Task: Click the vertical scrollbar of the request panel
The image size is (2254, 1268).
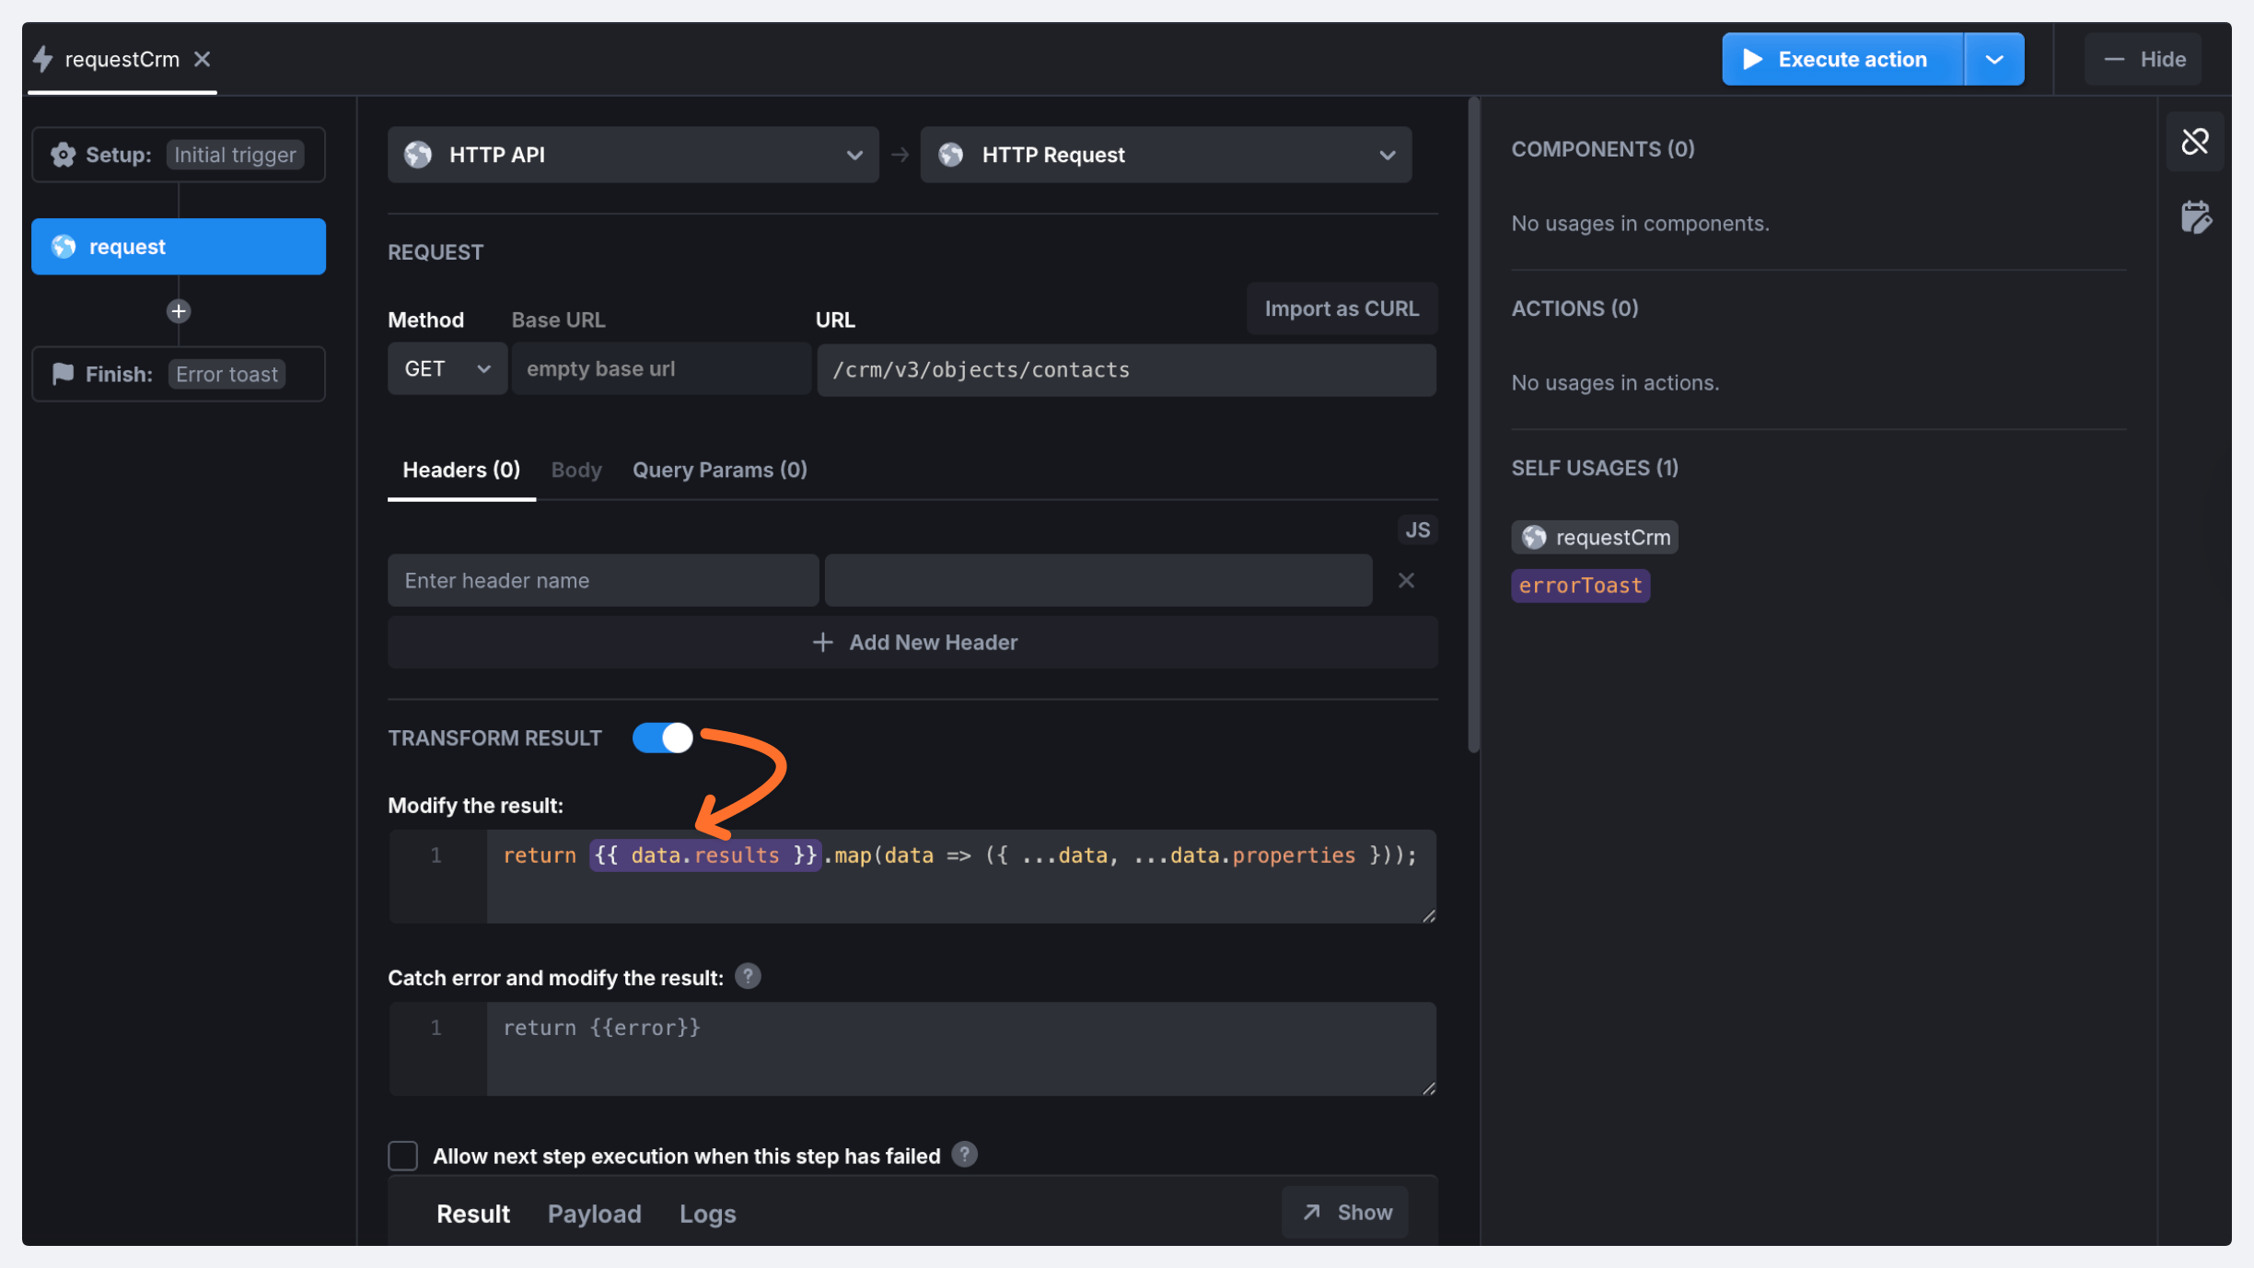Action: (x=1473, y=424)
